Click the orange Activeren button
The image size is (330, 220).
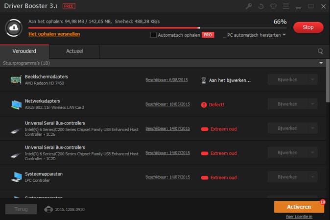tap(299, 207)
